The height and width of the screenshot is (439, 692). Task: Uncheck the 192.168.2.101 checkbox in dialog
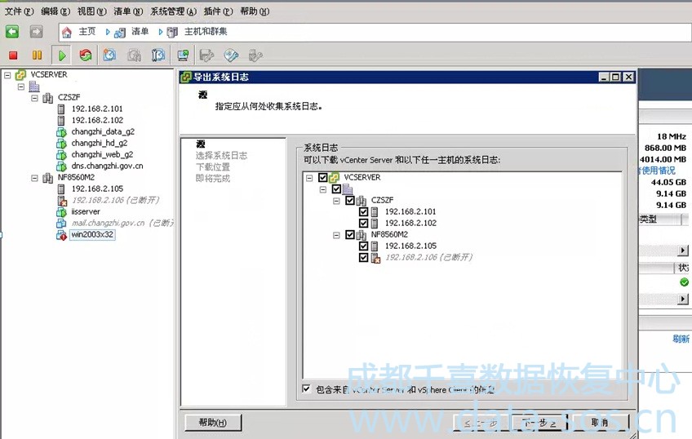coord(364,212)
